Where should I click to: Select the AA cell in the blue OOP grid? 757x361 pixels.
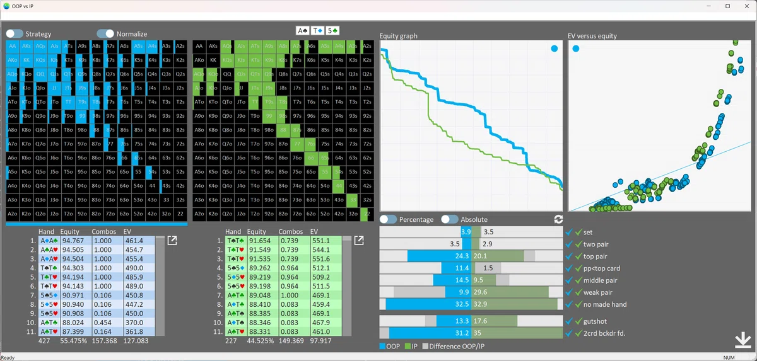click(13, 46)
